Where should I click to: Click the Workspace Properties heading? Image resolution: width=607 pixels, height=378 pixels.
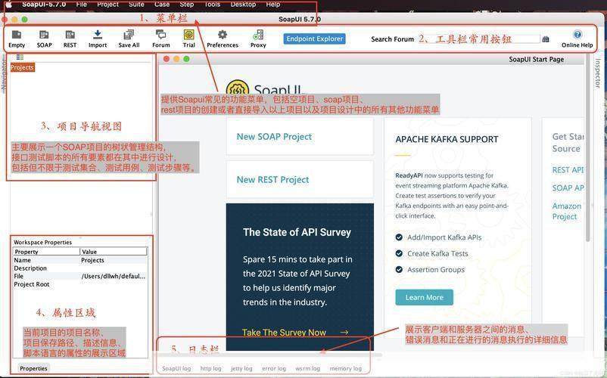(x=42, y=243)
